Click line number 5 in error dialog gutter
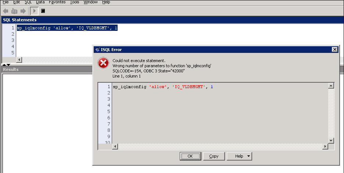The image size is (344, 173). click(108, 112)
